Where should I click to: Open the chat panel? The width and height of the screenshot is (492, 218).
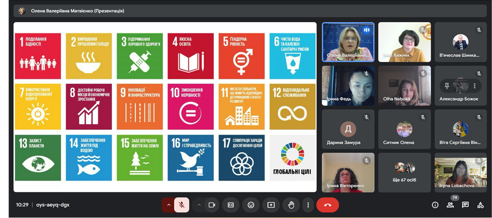point(465,205)
